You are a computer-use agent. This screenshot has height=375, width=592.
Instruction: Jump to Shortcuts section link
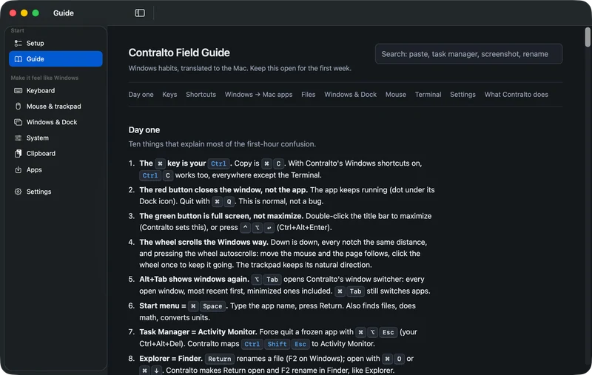point(201,95)
